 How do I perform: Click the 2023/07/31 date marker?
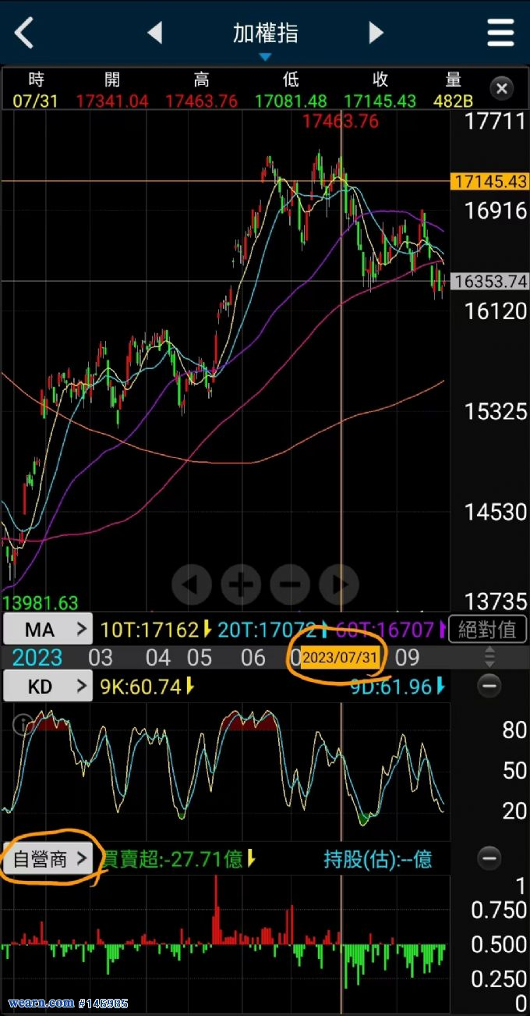coord(340,657)
